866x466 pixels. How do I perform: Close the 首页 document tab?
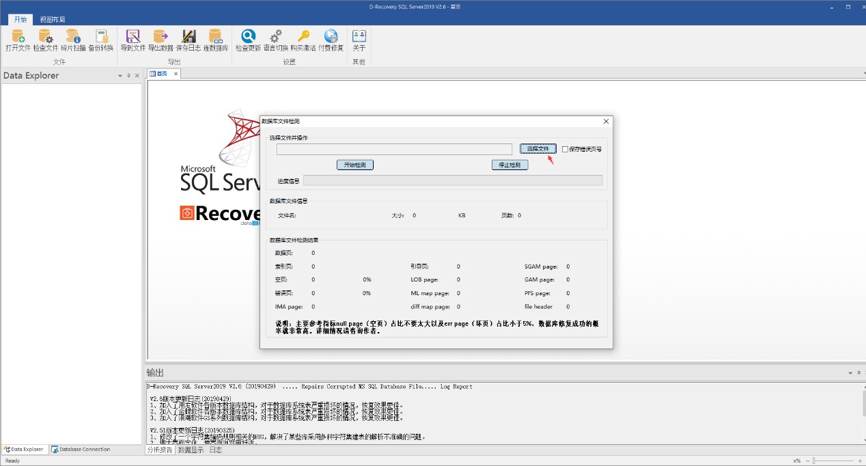(176, 74)
